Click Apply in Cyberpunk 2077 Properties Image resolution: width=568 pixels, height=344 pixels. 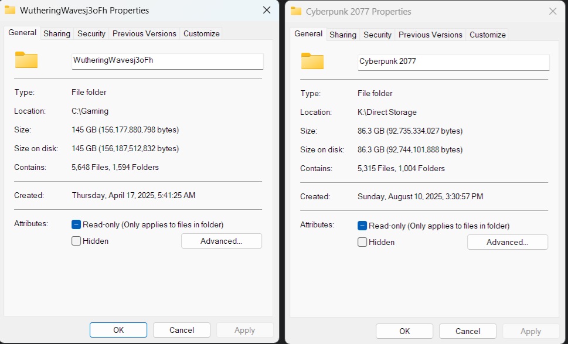click(x=531, y=331)
